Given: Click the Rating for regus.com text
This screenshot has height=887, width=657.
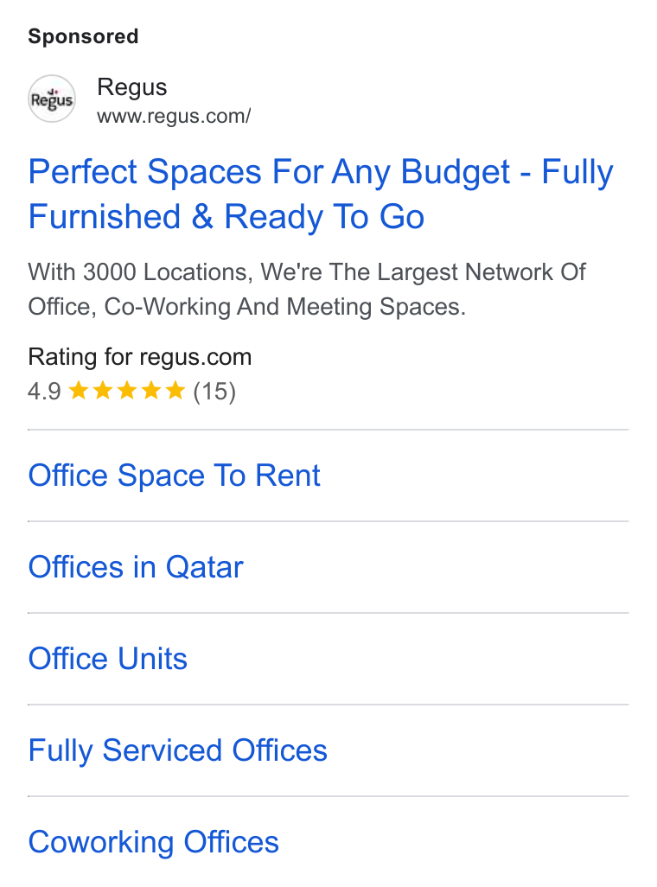Looking at the screenshot, I should 140,357.
